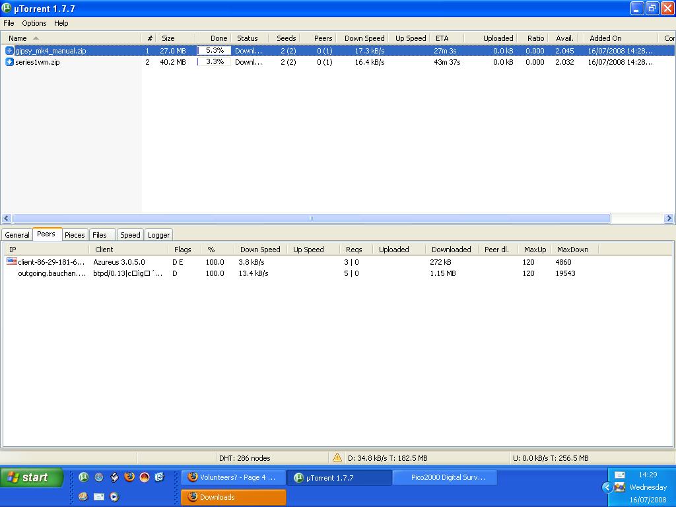Viewport: 676px width, 507px height.
Task: Expand hidden system tray icons arrow
Action: (607, 487)
